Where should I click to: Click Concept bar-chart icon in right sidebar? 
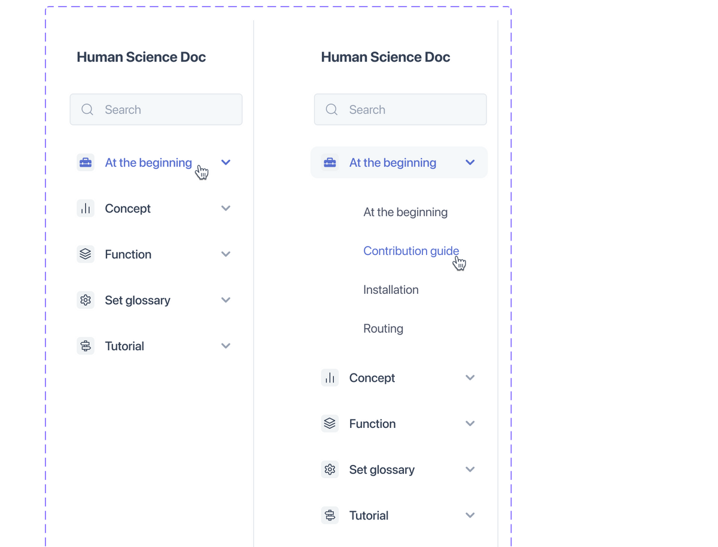(x=330, y=378)
